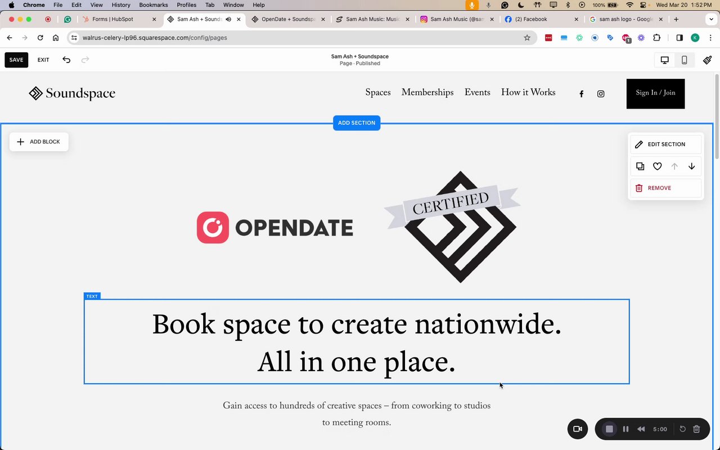The width and height of the screenshot is (720, 450).
Task: Click the Instagram icon in site header
Action: click(x=601, y=94)
